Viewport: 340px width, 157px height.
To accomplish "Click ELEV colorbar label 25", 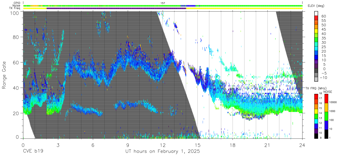I will tap(323, 47).
